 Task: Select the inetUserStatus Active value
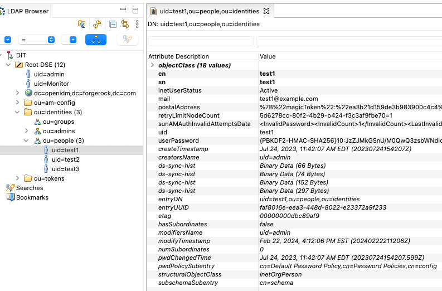(269, 90)
